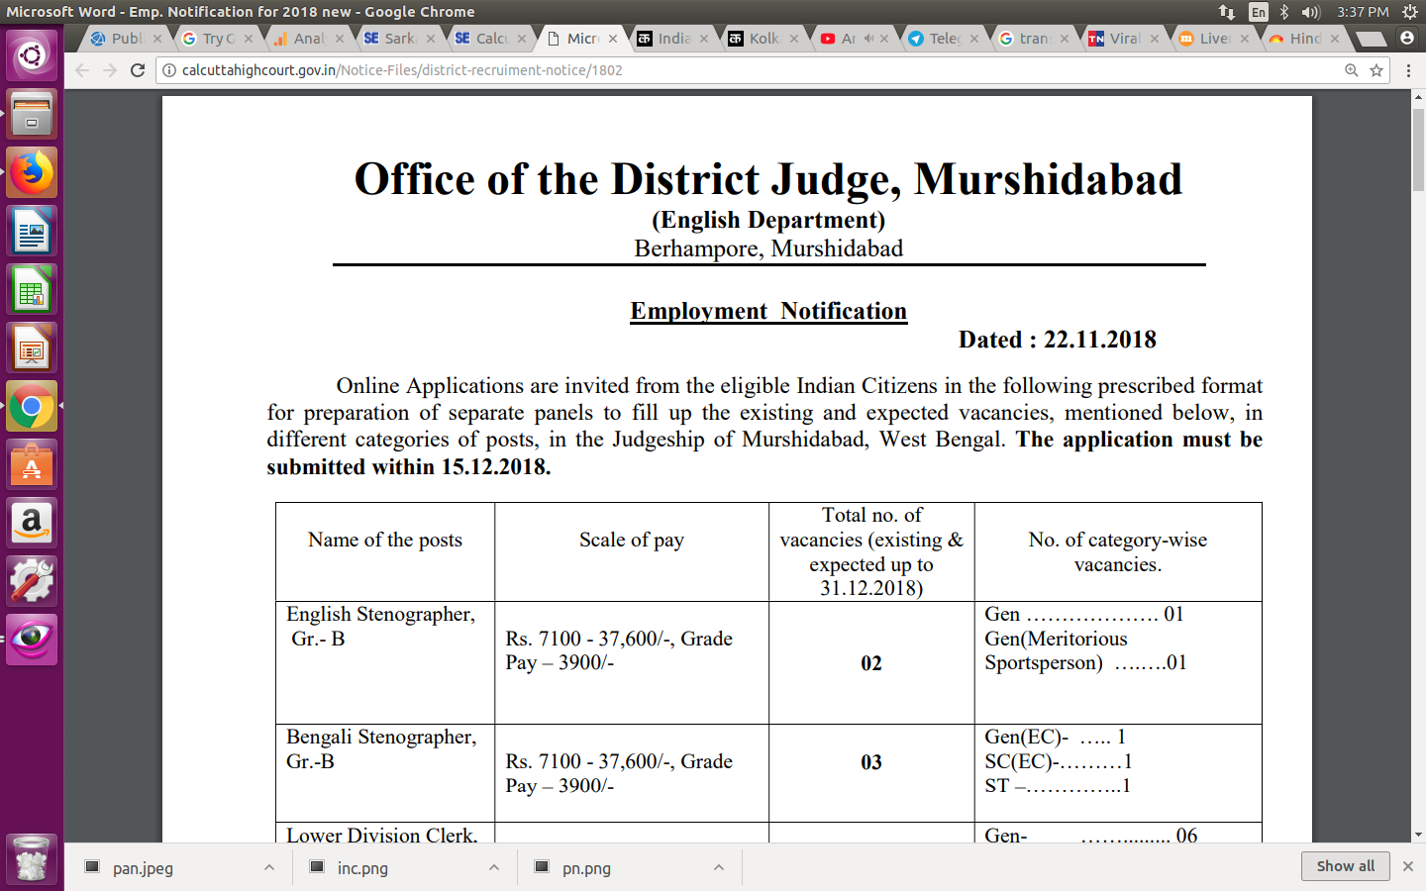Image resolution: width=1426 pixels, height=891 pixels.
Task: View site information icon in address bar
Action: (169, 70)
